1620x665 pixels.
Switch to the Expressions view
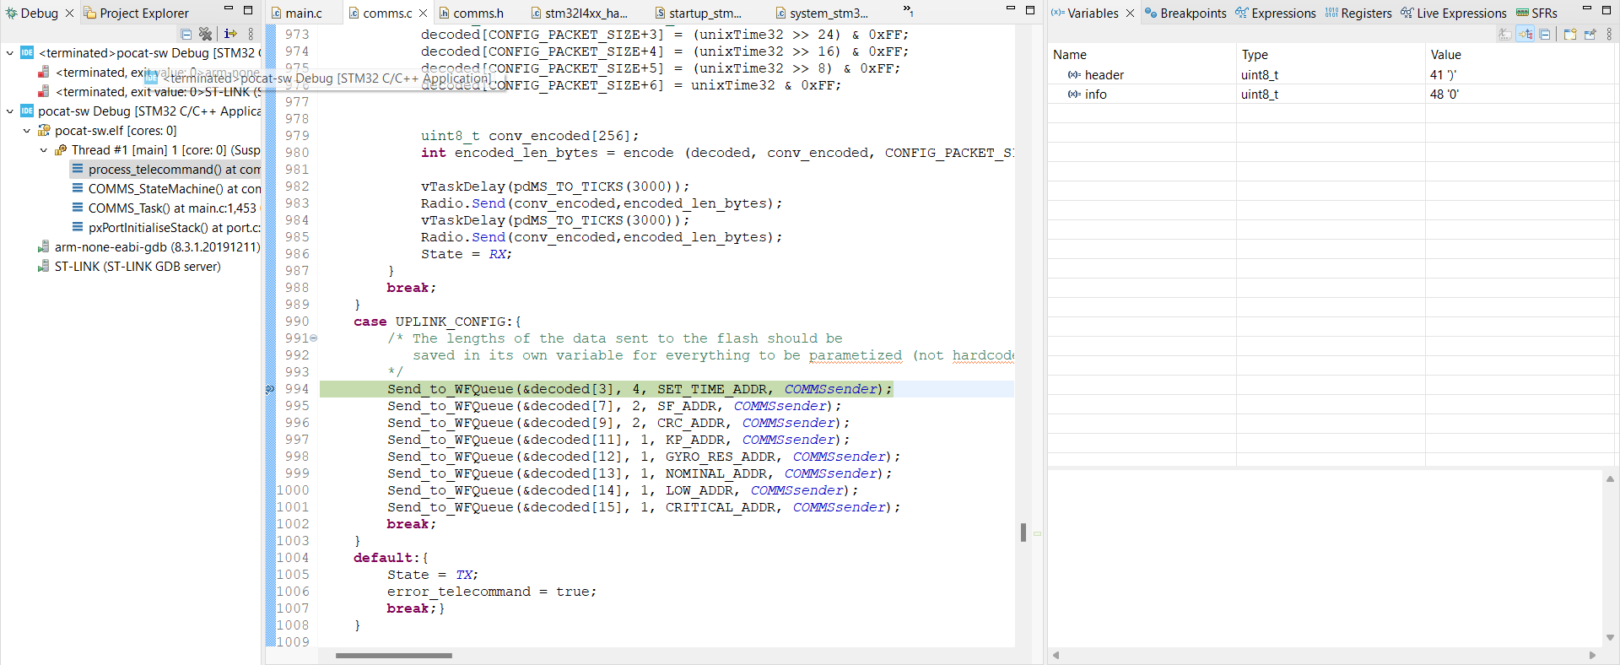tap(1276, 14)
